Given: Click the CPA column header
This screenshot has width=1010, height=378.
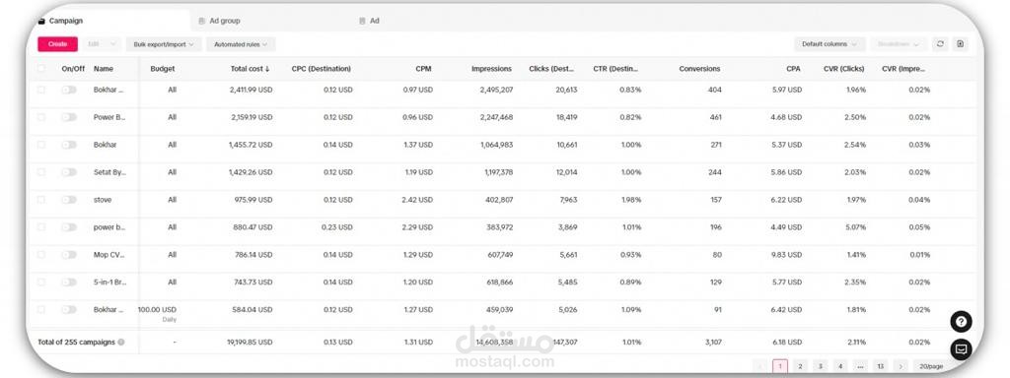Looking at the screenshot, I should (x=794, y=69).
